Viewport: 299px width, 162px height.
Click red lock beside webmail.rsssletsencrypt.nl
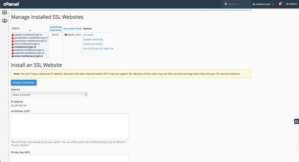click(13, 53)
